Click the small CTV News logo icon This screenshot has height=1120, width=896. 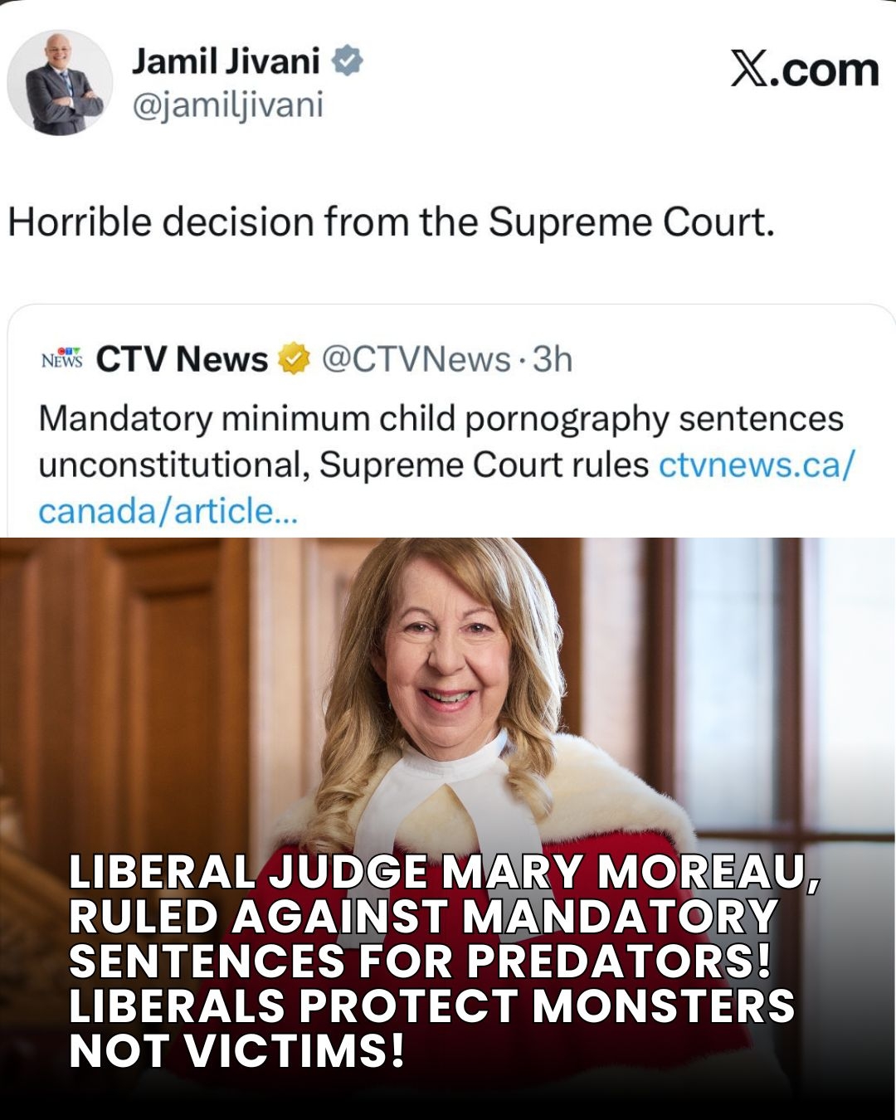click(62, 359)
